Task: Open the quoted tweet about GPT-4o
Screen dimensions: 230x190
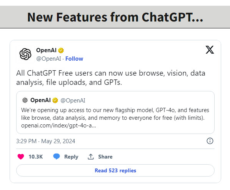Action: (115, 112)
